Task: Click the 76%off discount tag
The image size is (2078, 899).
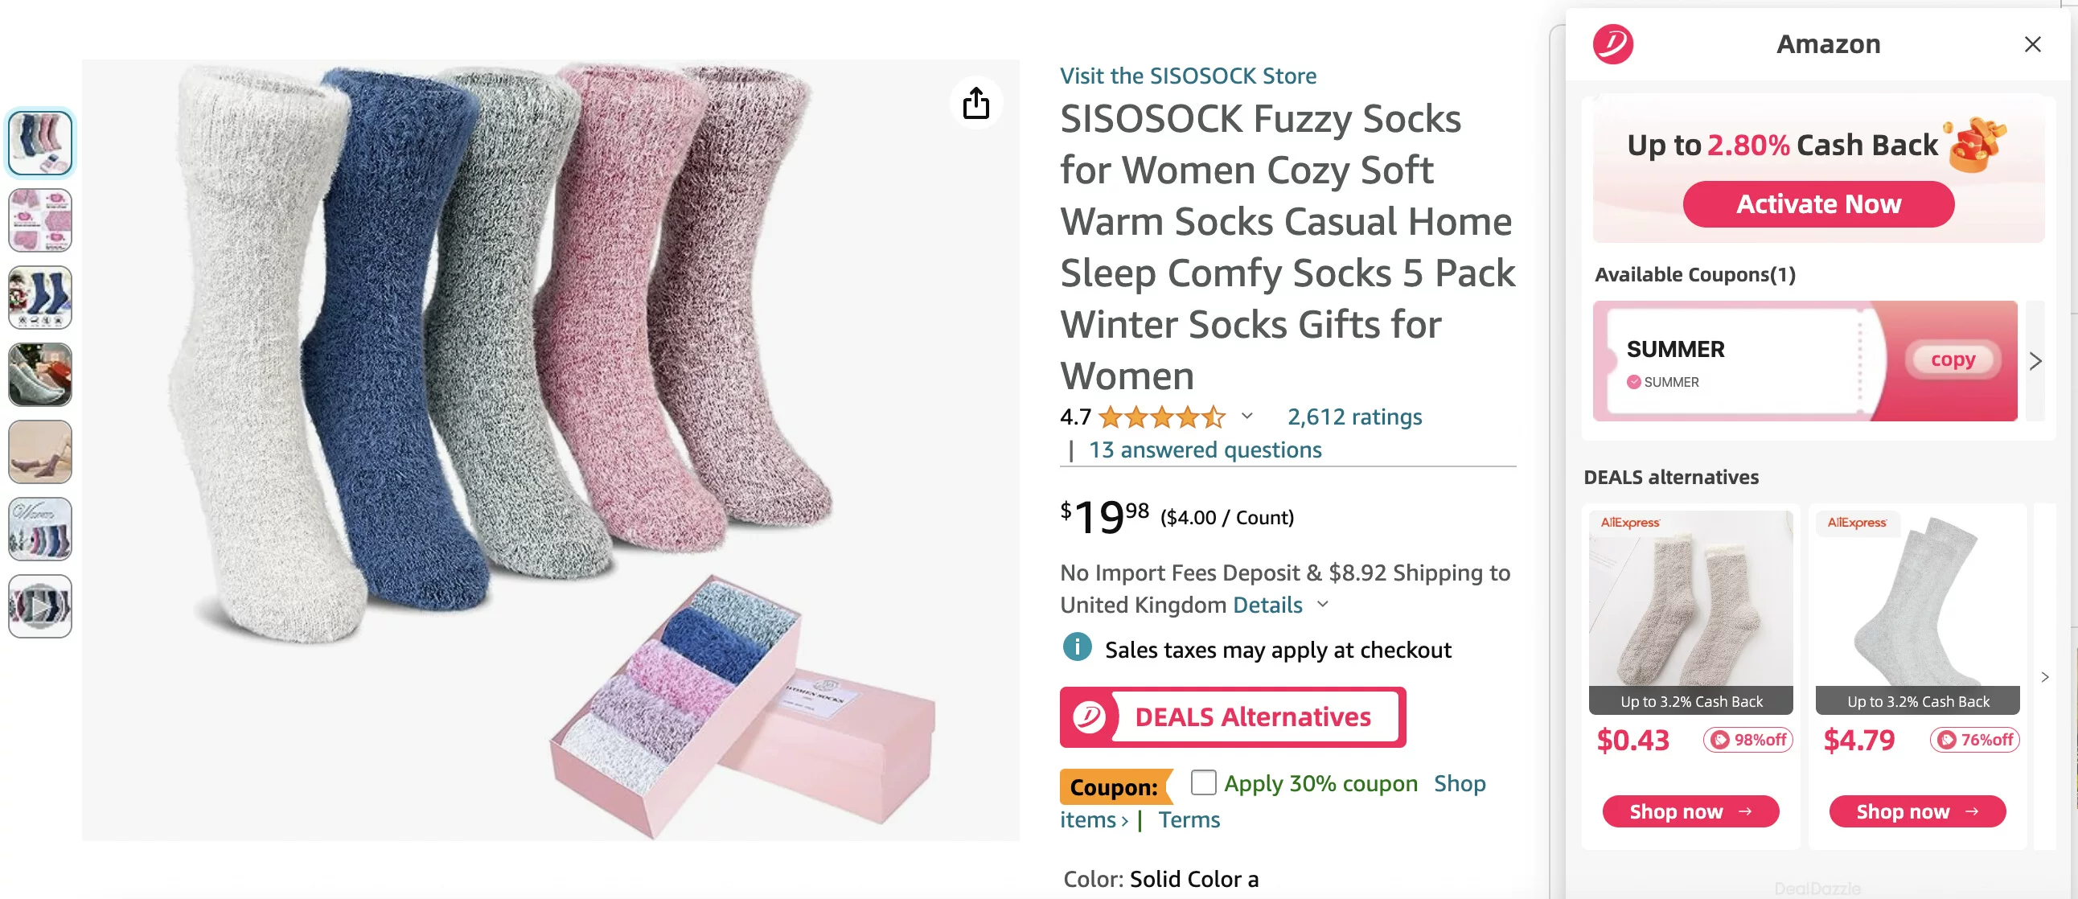Action: (x=1974, y=739)
